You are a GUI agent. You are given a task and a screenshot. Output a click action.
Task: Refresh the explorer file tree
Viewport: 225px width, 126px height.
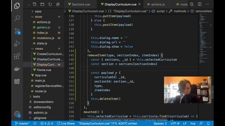pos(50,4)
